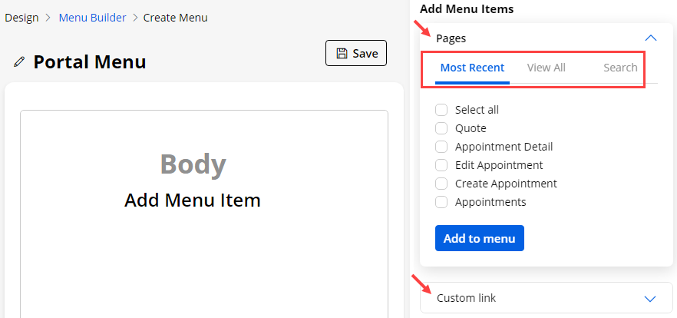Collapse the Pages panel chevron

651,38
